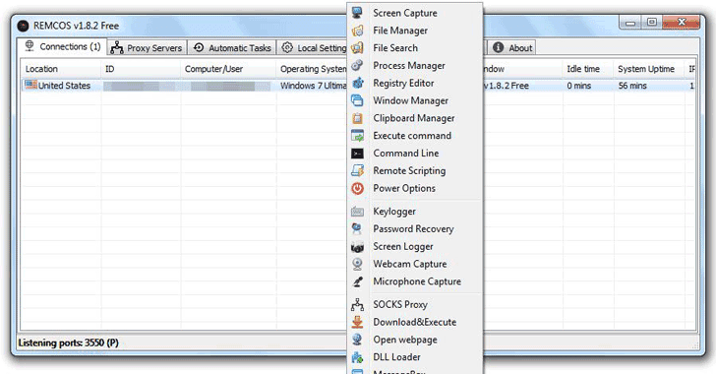Click the SOCKS Proxy network icon

(357, 304)
